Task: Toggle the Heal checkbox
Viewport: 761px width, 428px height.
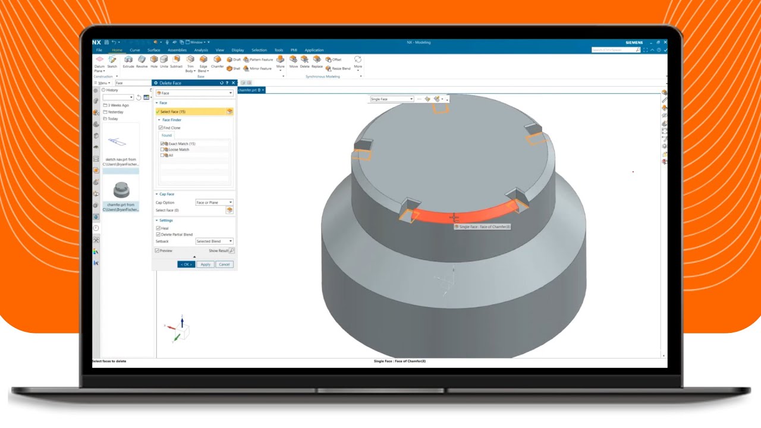Action: point(158,228)
